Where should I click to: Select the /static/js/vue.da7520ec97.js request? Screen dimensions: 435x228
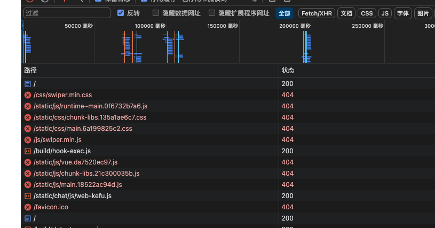pos(75,162)
